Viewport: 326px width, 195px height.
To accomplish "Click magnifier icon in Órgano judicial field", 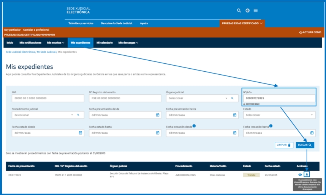I will click(232, 98).
